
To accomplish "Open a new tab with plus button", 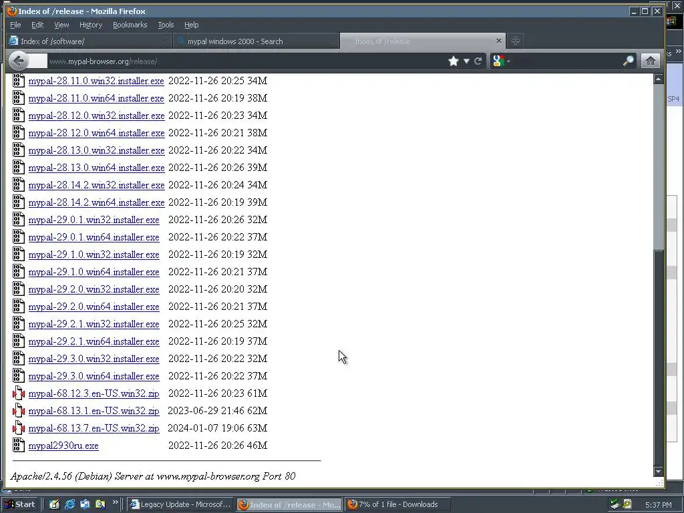I will click(515, 41).
